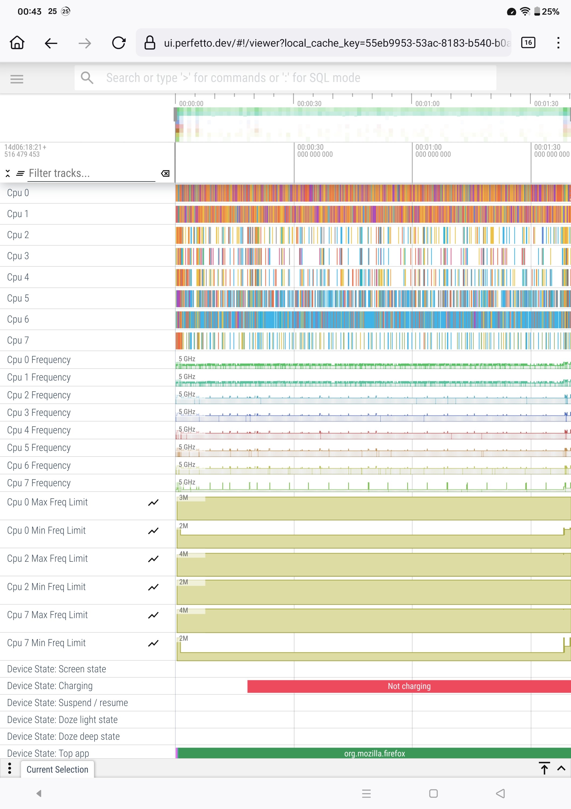This screenshot has width=571, height=809.
Task: Click the Filter tracks input field
Action: [x=92, y=173]
